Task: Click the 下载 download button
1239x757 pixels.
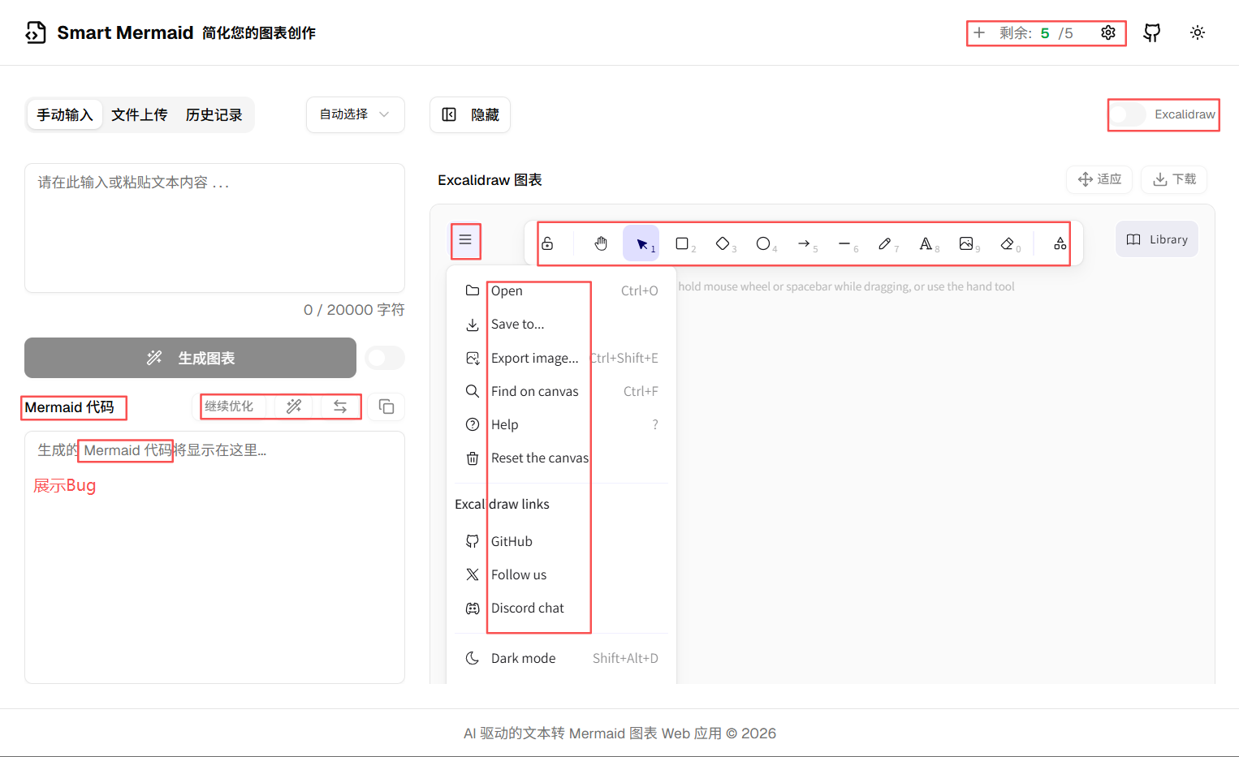Action: coord(1174,179)
